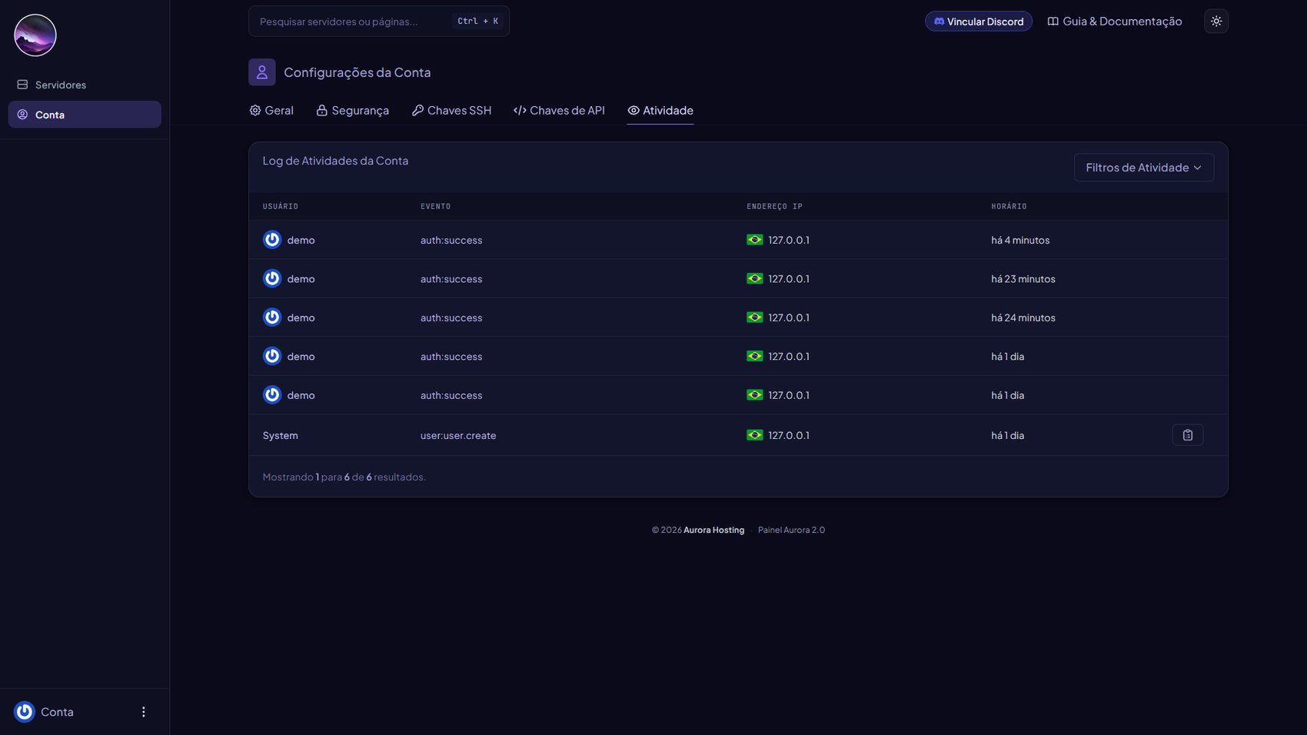This screenshot has height=735, width=1307.
Task: Click the ENDEREÇO IP column header
Action: pyautogui.click(x=774, y=206)
